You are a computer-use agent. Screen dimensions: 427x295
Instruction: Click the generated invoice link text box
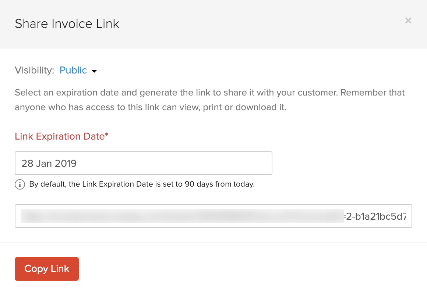(213, 216)
